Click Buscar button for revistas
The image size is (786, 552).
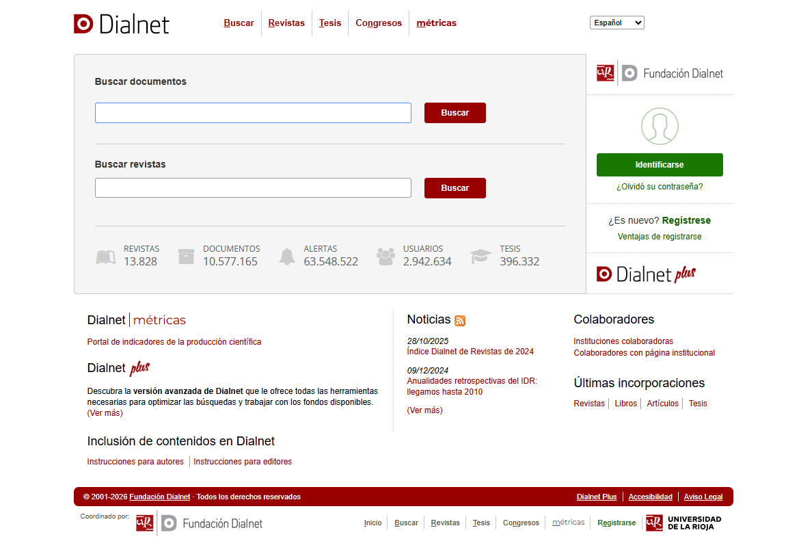pos(455,188)
